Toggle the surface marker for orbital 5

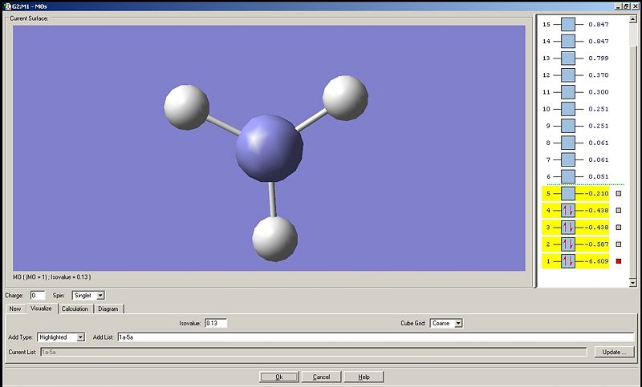click(619, 194)
